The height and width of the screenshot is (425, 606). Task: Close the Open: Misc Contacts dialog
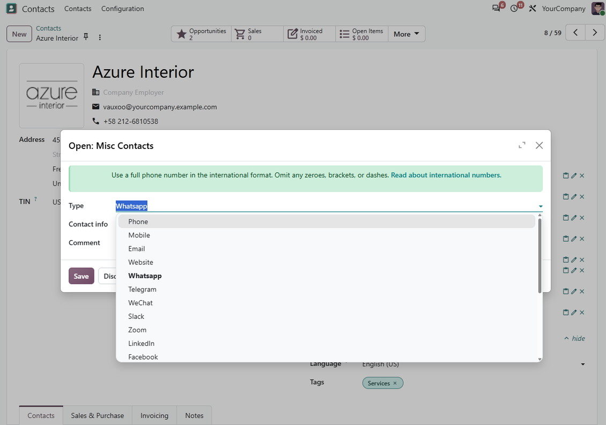(x=539, y=145)
